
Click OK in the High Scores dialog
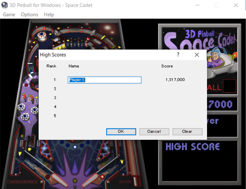[121, 131]
